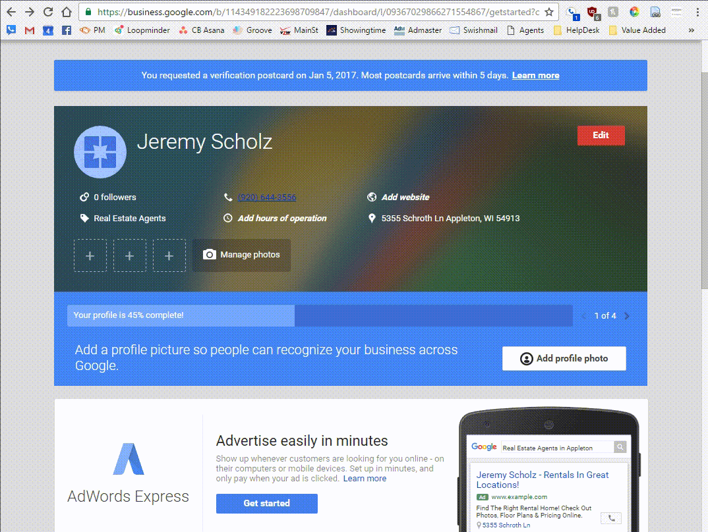Click the call button in the ad preview
This screenshot has width=708, height=532.
[611, 518]
